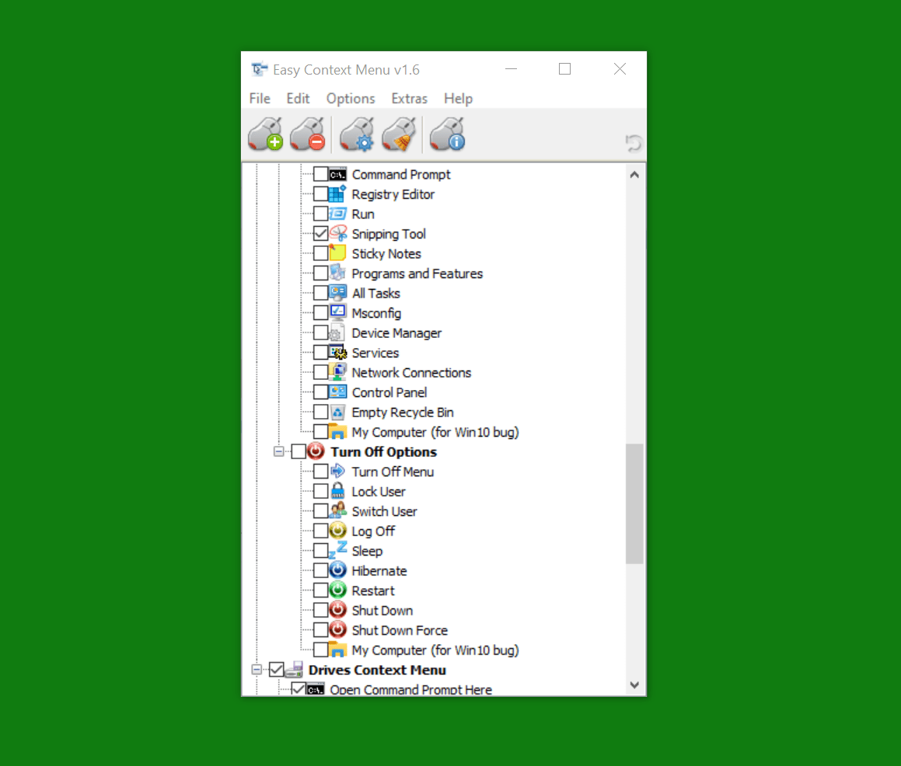The image size is (901, 766).
Task: Click the Msconfig monitor icon
Action: [338, 313]
